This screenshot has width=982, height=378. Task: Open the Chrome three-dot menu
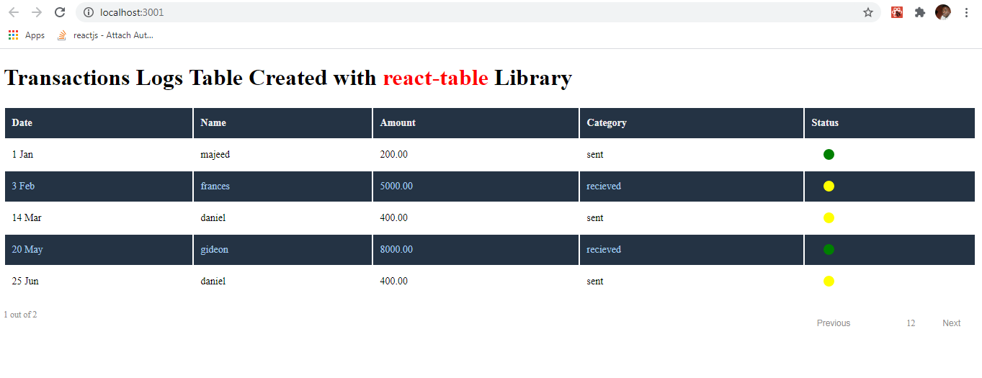[966, 12]
